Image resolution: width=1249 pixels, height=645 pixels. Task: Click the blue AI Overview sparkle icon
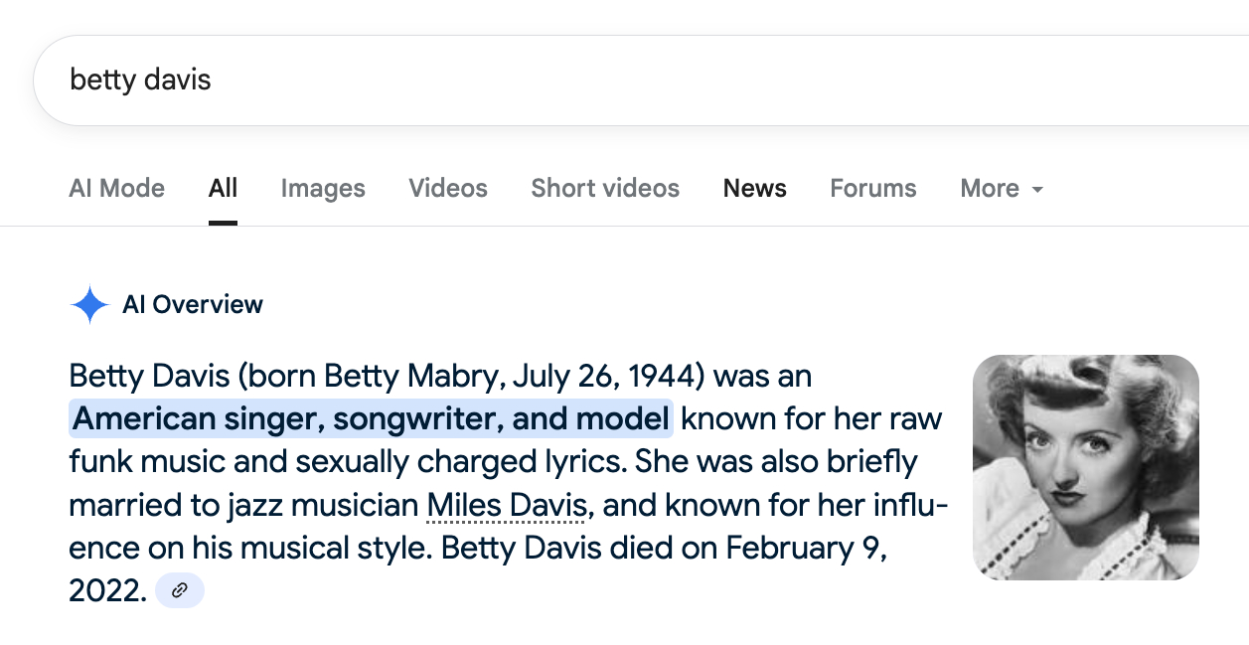[x=89, y=305]
